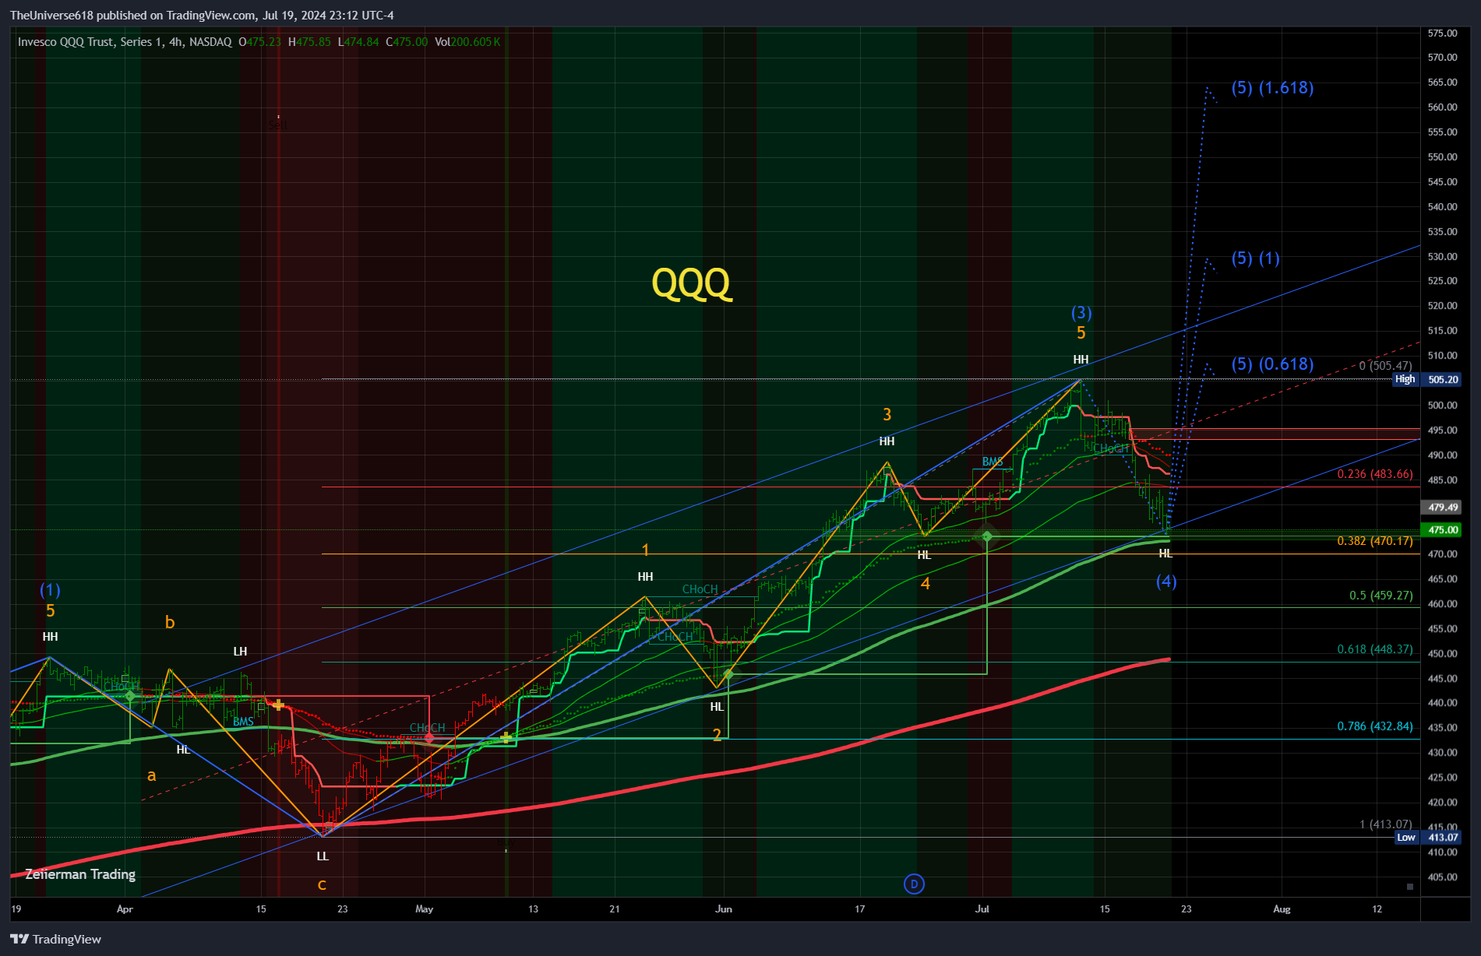Screen dimensions: 1481x956
Task: Select the (5) (0.618) projection label
Action: 1272,364
